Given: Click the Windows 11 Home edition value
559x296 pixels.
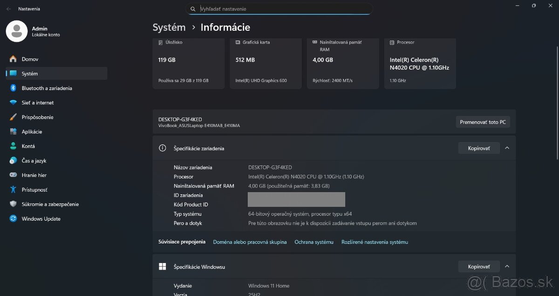Looking at the screenshot, I should pos(269,286).
